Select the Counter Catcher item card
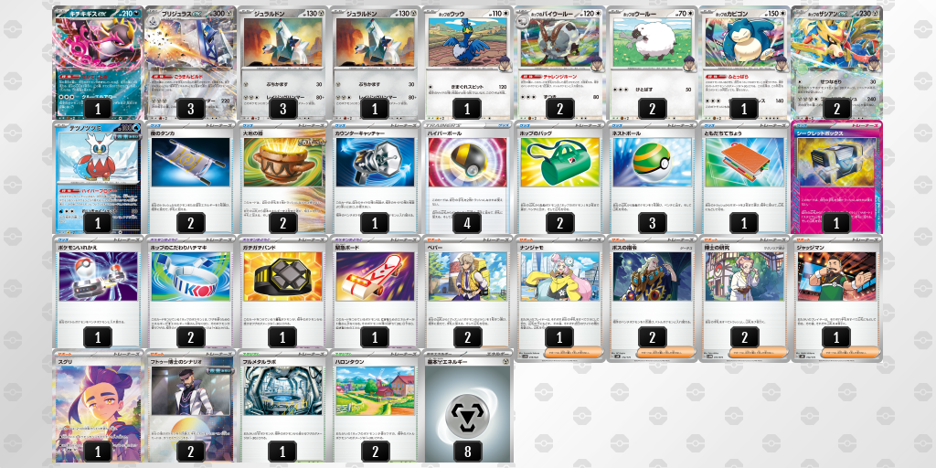The image size is (936, 468). pos(375,177)
